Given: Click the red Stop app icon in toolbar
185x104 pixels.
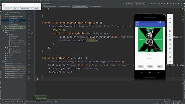Looking at the screenshot, I should coord(164,4).
